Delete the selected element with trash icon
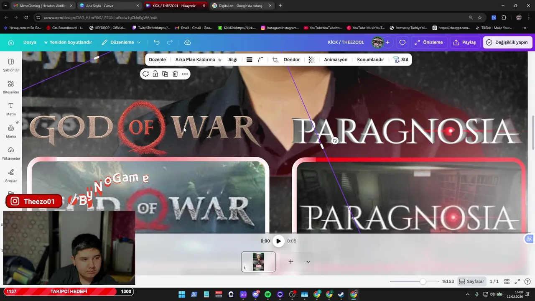This screenshot has width=535, height=301. coord(175,74)
